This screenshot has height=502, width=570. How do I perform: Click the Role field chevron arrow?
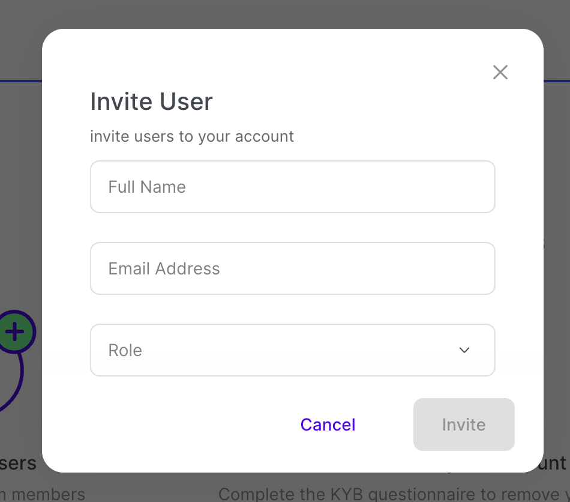point(464,350)
